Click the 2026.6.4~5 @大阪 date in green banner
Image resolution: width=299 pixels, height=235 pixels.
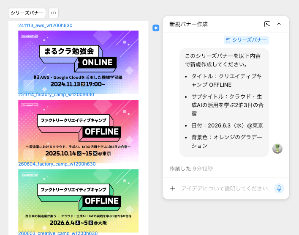pos(78,223)
